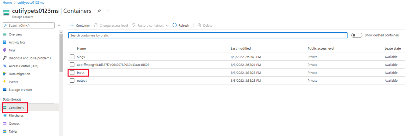Screen dimensions: 405x136
Task: Click the Storage browser icon
Action: click(x=4, y=90)
